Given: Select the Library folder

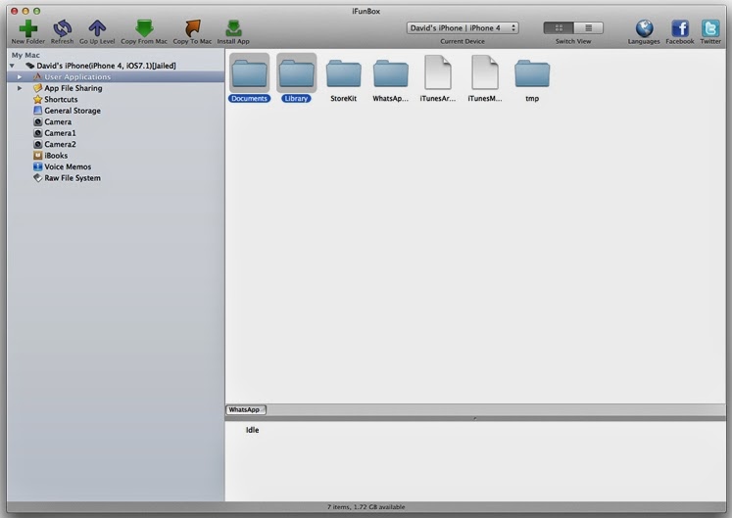Looking at the screenshot, I should tap(297, 78).
